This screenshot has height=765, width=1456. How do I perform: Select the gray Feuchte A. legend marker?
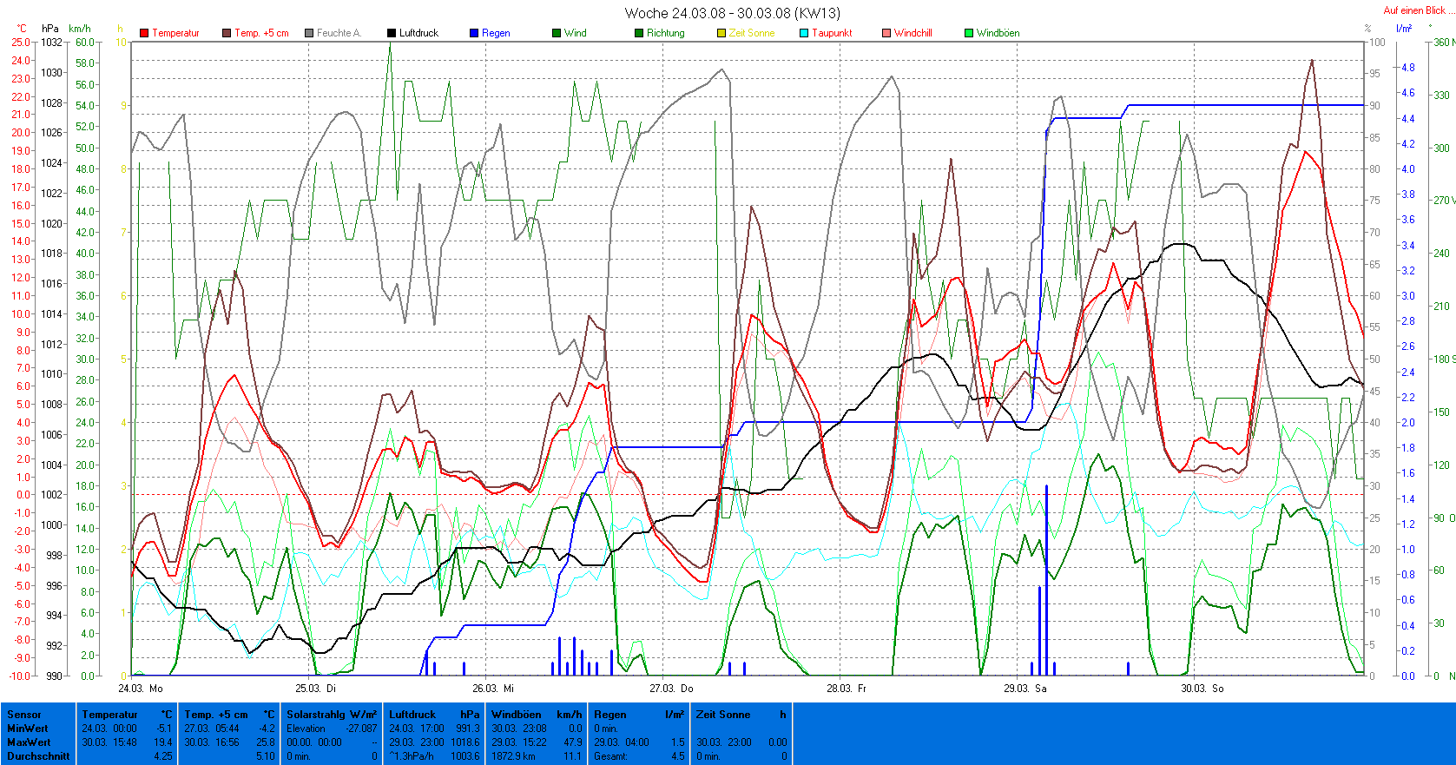point(309,33)
